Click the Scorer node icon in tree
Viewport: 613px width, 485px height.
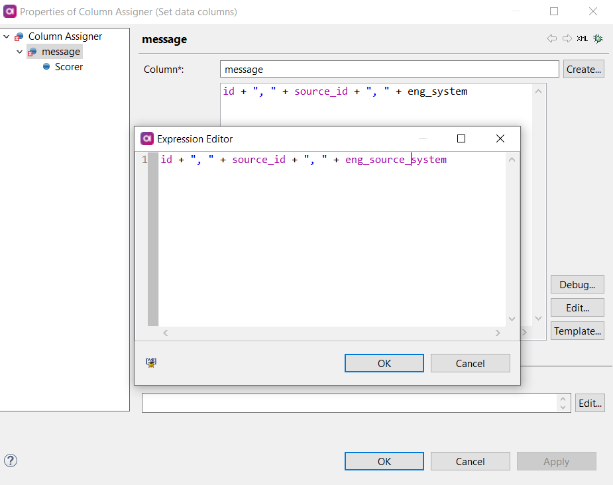46,67
